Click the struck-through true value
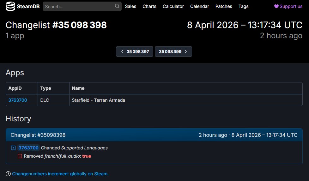This screenshot has width=309, height=181. [x=87, y=156]
